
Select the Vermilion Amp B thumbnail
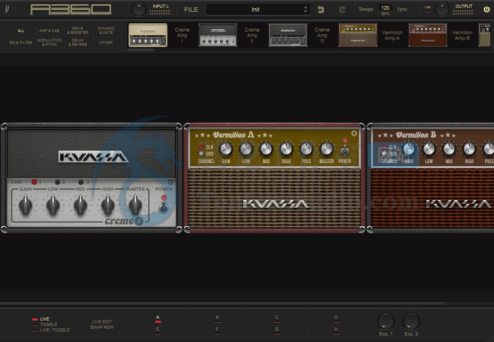pyautogui.click(x=428, y=35)
